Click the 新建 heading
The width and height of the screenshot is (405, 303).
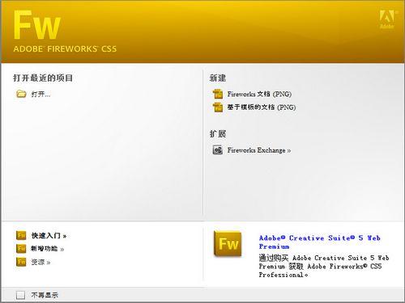coord(218,78)
